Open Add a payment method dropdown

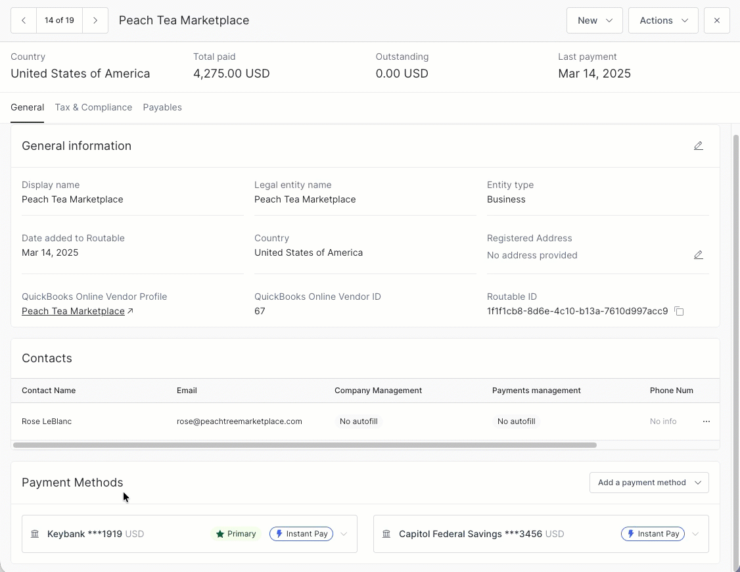click(649, 483)
